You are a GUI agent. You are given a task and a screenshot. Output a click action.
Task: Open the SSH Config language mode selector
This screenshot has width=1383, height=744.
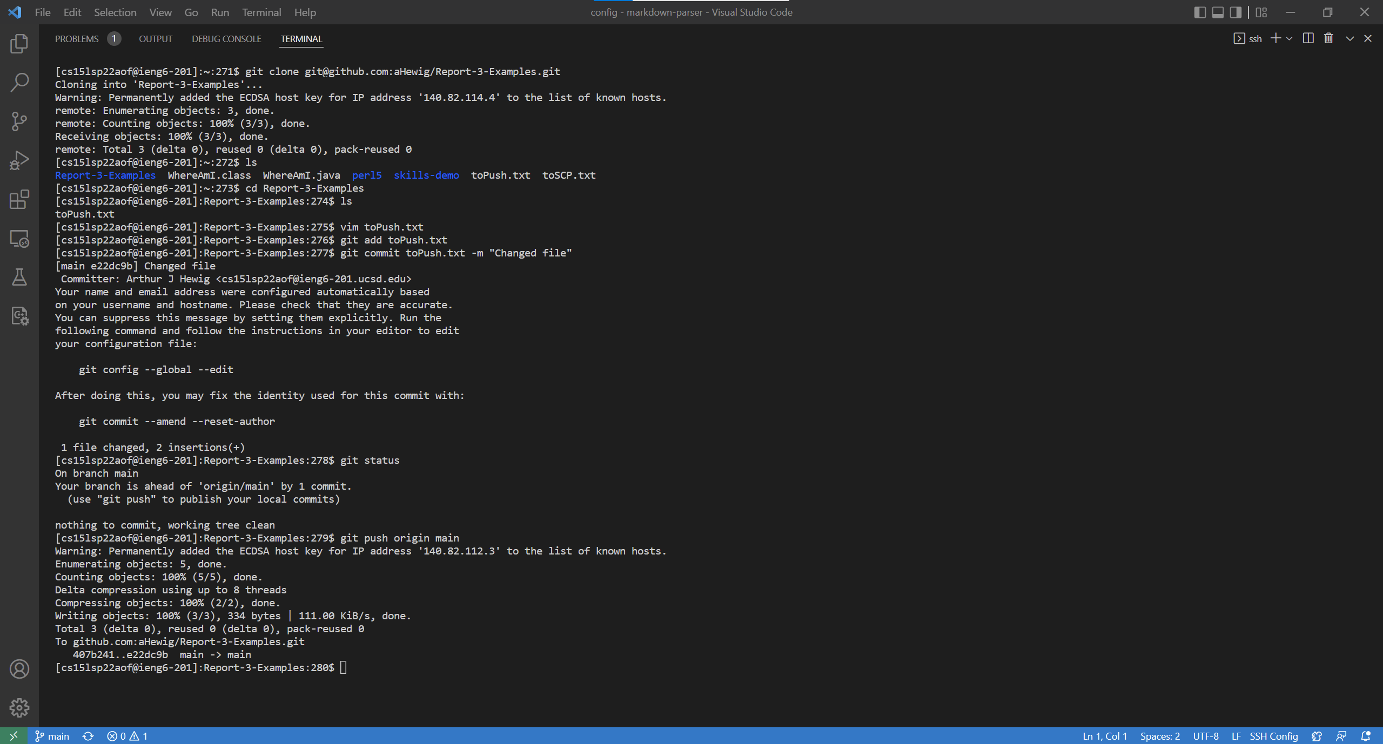tap(1273, 736)
